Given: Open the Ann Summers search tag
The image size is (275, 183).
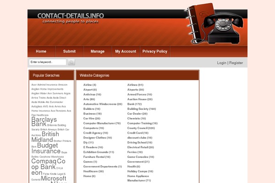Looking at the screenshot, I should tap(55, 93).
